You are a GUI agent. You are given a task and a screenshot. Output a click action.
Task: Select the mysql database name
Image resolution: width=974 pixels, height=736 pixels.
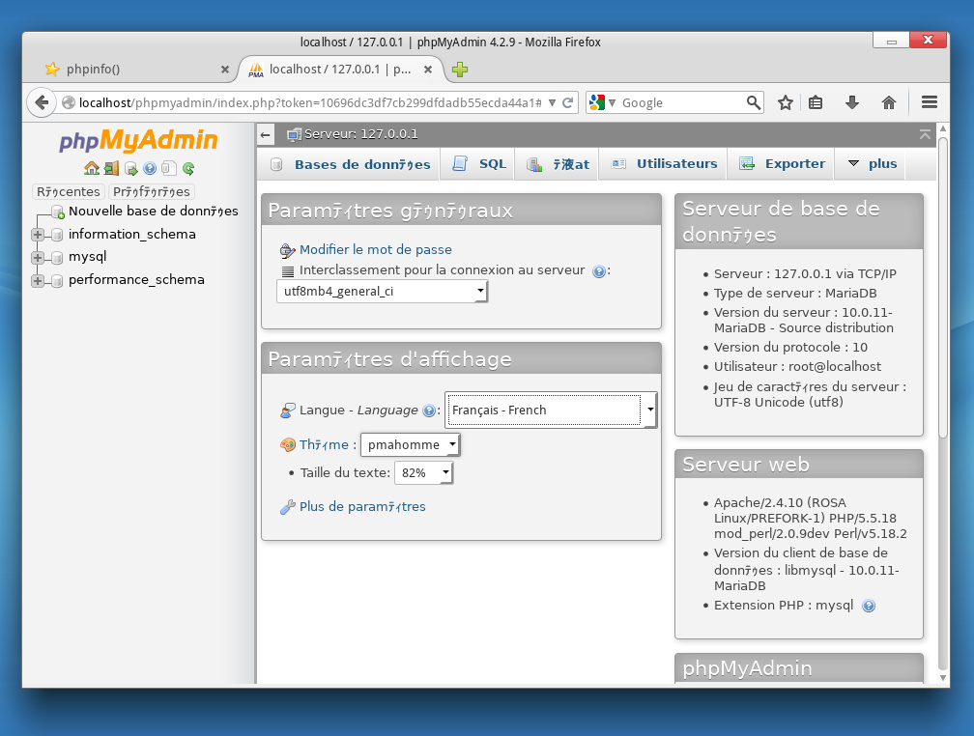(88, 257)
